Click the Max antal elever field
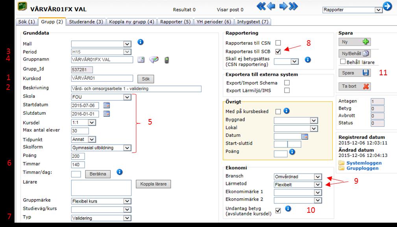The image size is (397, 227). 80,131
